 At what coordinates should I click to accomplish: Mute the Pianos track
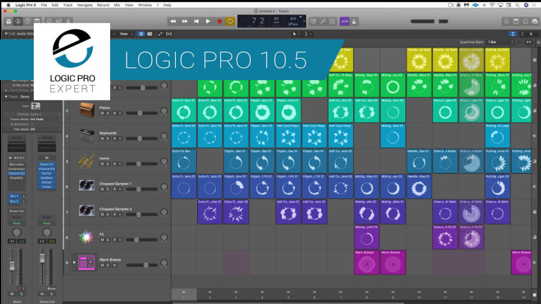tap(102, 113)
